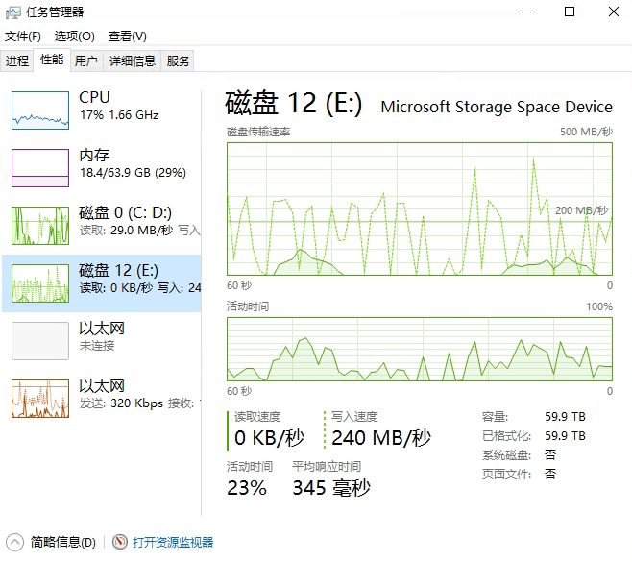Screen dimensions: 632x562
Task: Click the memory (内存) usage graph thumbnail
Action: [x=39, y=167]
